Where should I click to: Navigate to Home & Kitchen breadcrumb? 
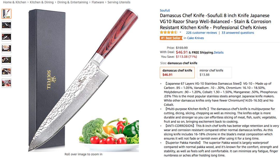pos(15,2)
